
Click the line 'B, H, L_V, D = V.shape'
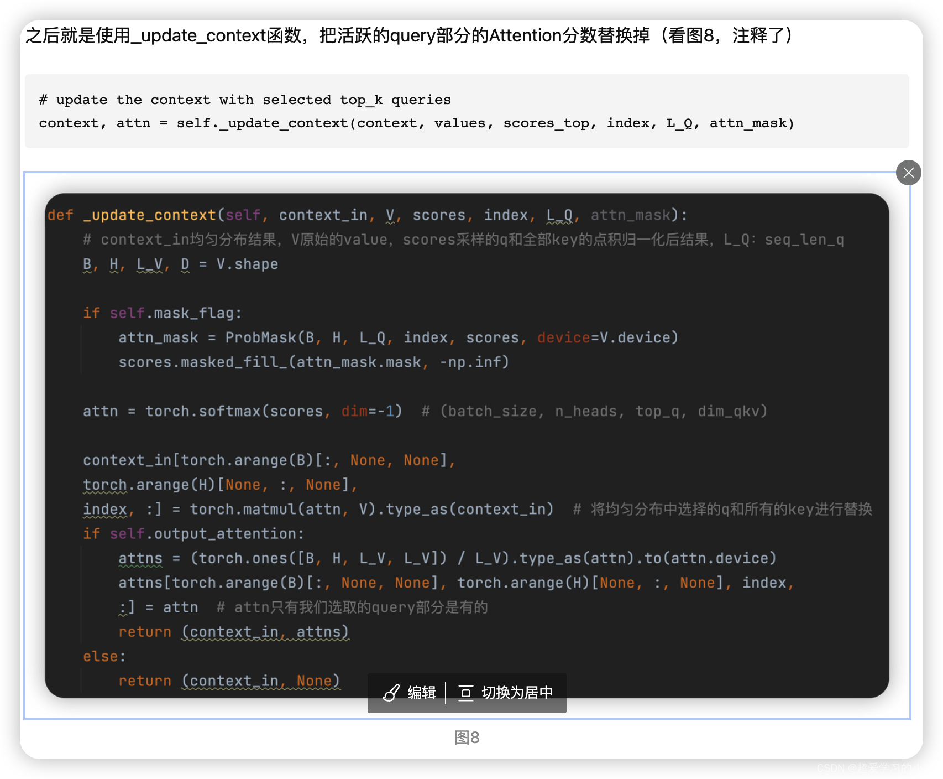click(180, 264)
